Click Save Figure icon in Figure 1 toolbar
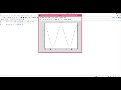Image resolution: width=121 pixels, height=90 pixels. [x=43, y=19]
